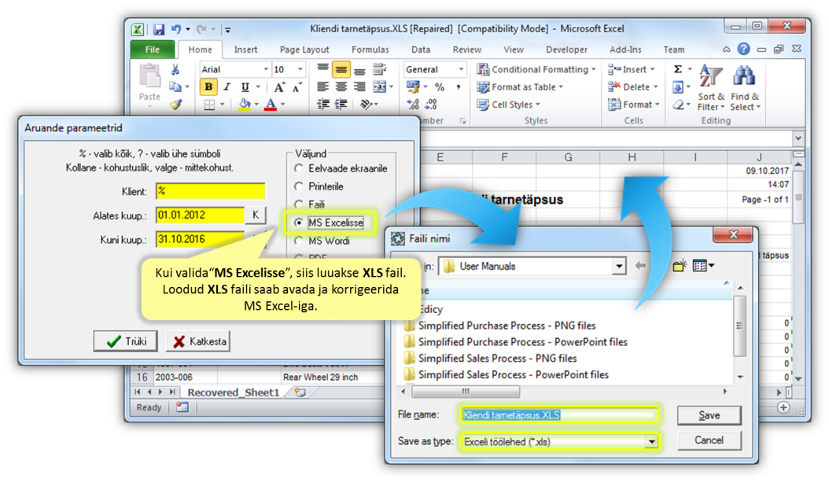Select Printerile output option

tap(299, 186)
